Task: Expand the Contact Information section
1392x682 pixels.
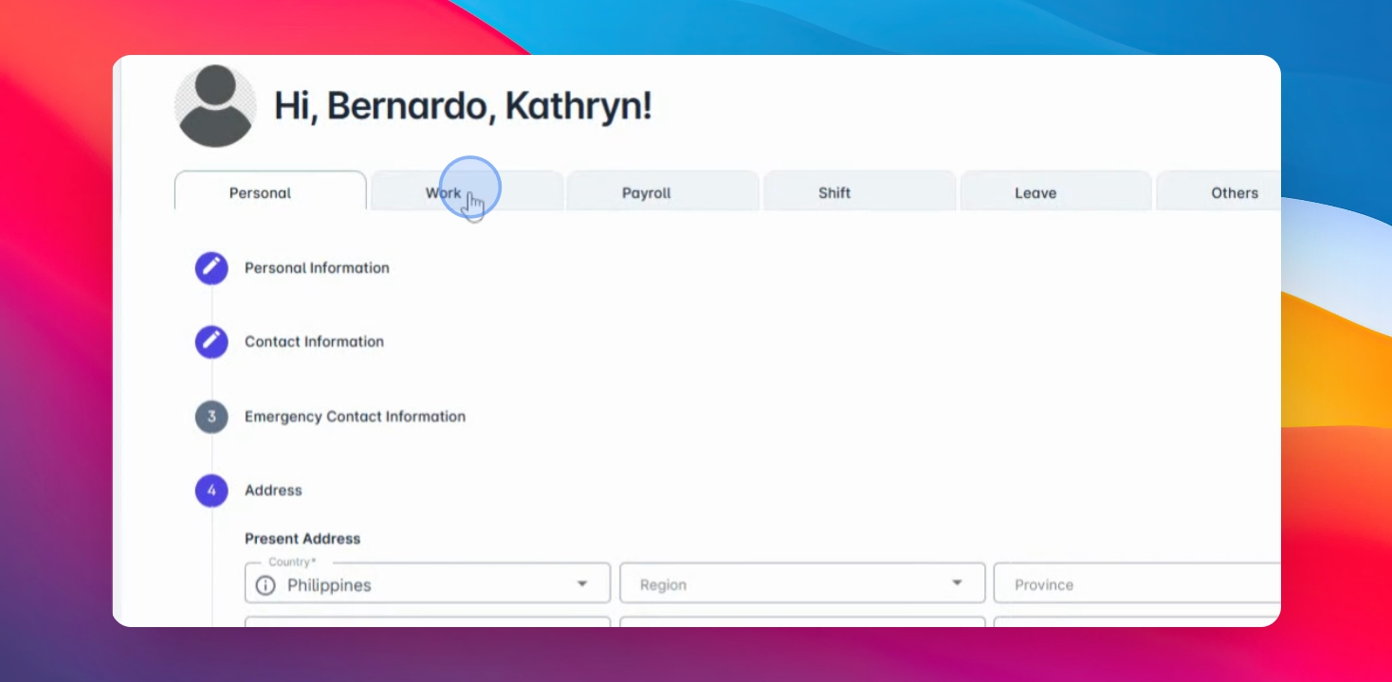Action: pyautogui.click(x=314, y=342)
